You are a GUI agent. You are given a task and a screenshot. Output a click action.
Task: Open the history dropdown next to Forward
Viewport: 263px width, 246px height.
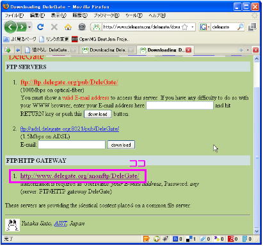29,27
